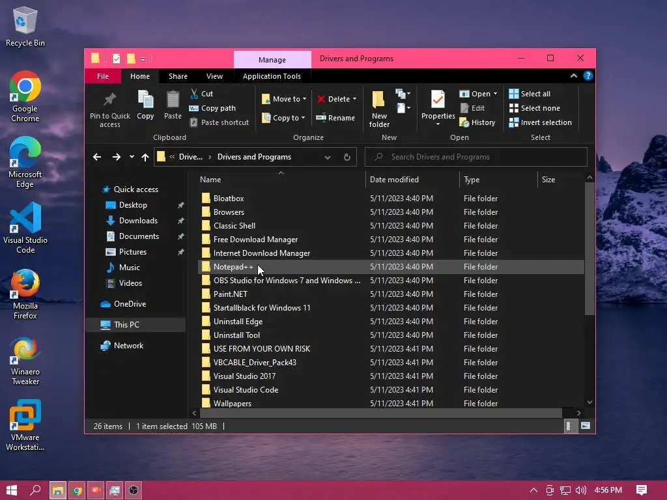667x500 pixels.
Task: Click Copy path in Clipboard group
Action: [212, 108]
